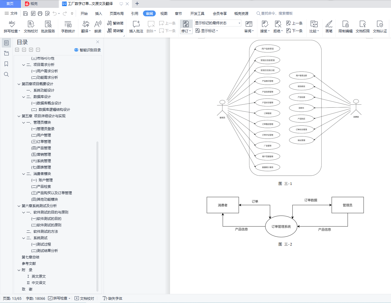Click the print icon in quick access toolbar
The width and height of the screenshot is (391, 303).
pos(40,13)
